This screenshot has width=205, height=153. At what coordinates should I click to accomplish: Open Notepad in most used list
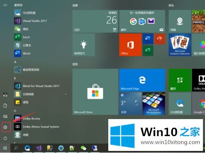40,45
